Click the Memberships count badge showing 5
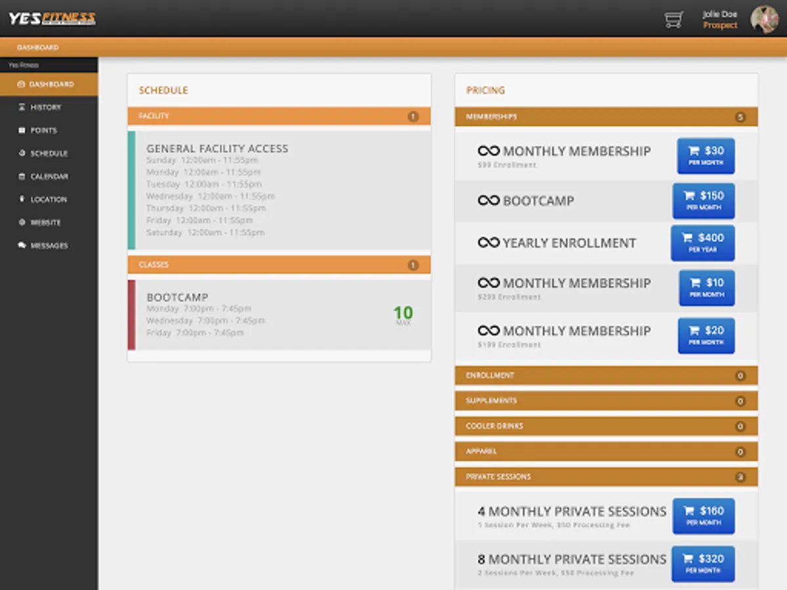The height and width of the screenshot is (590, 787). pyautogui.click(x=740, y=117)
